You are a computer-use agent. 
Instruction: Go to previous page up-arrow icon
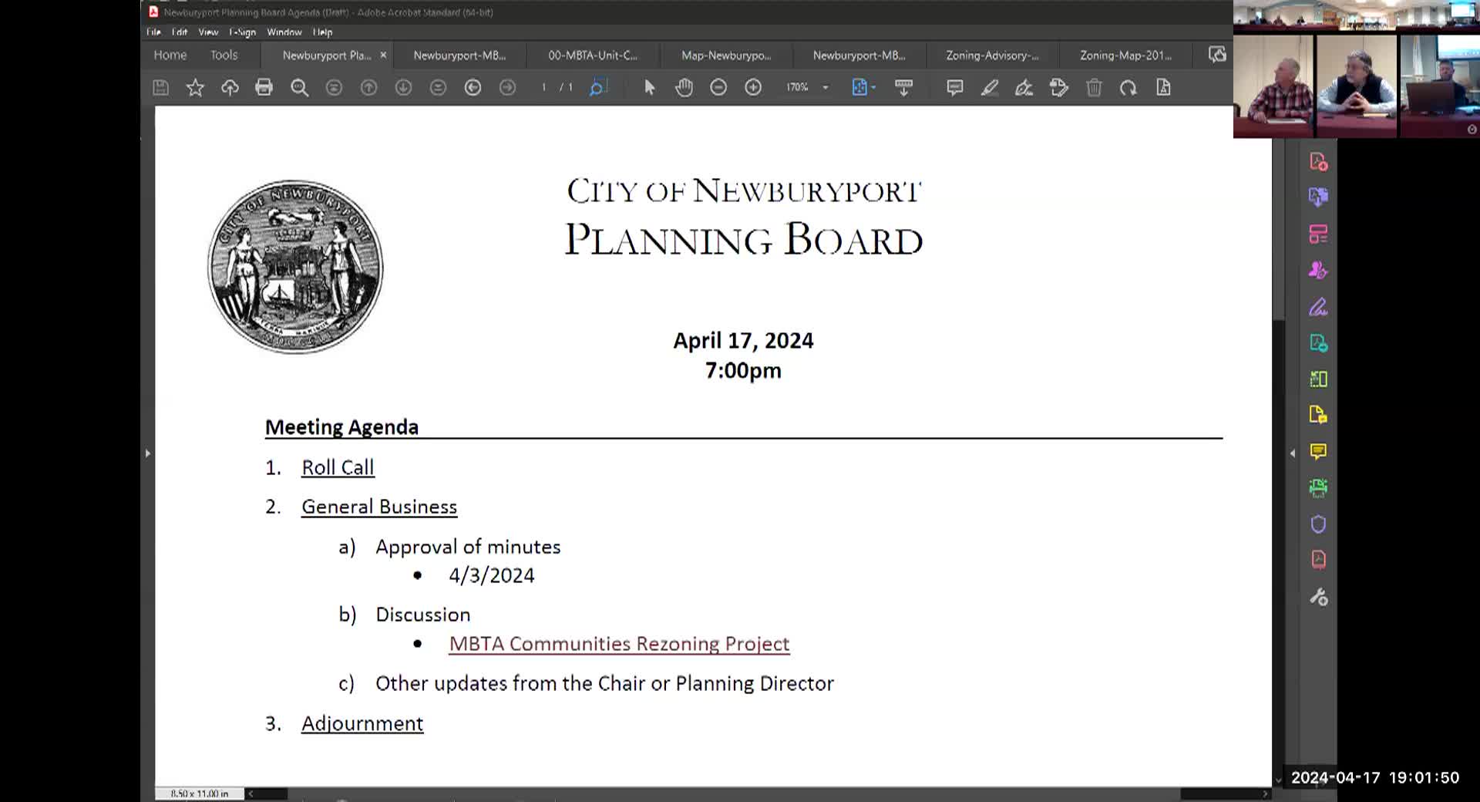[x=368, y=88]
